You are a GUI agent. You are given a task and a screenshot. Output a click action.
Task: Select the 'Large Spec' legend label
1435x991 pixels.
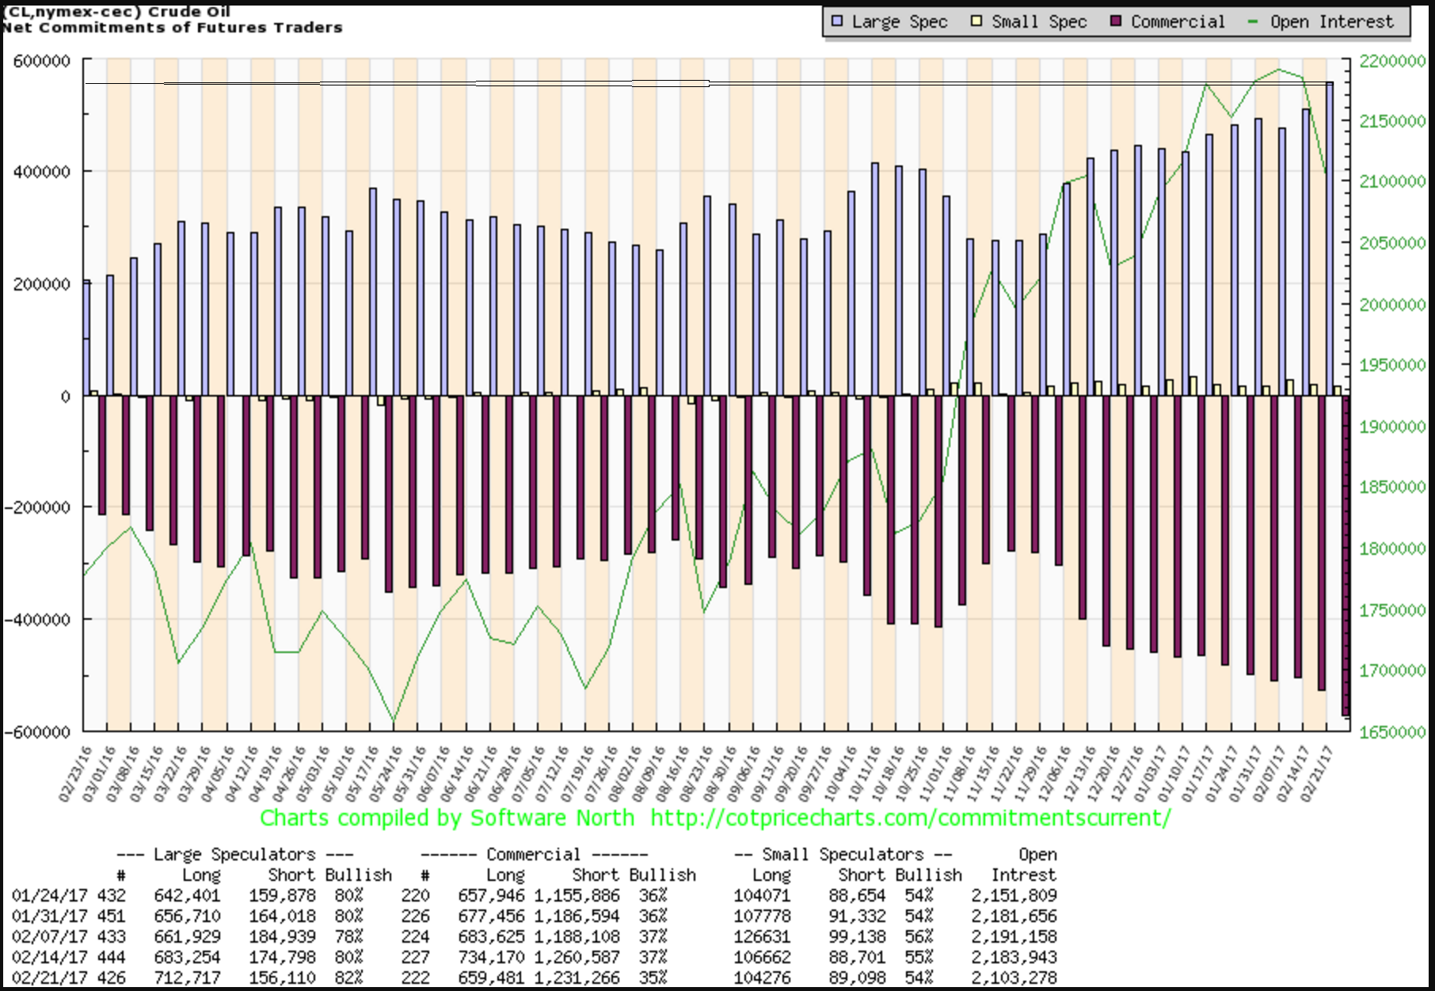pos(900,22)
